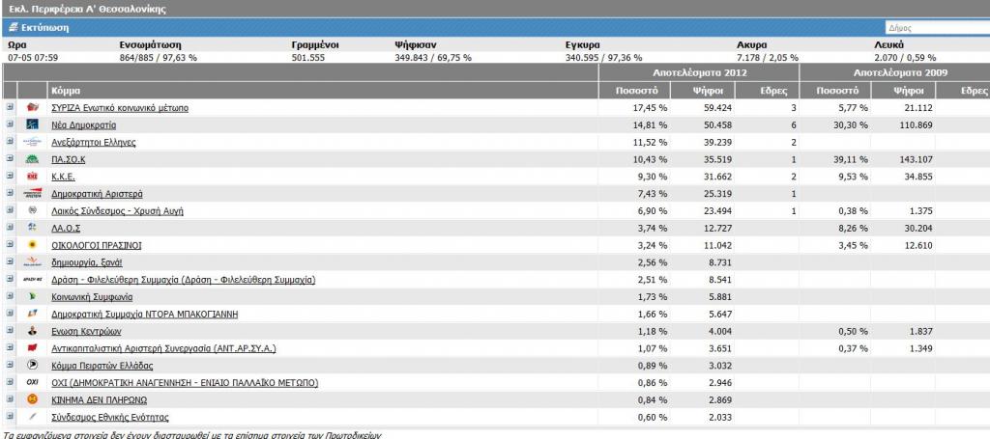Expand the ΛΑ.Ο.Σ row
990x439 pixels.
click(10, 228)
